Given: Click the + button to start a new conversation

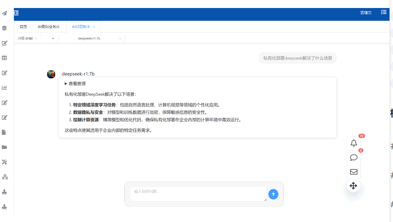Looking at the screenshot, I should click(53, 38).
